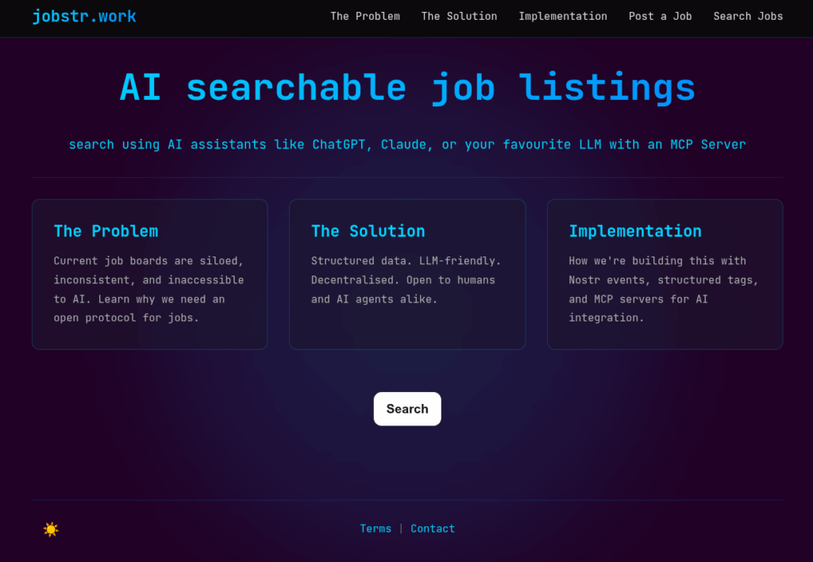This screenshot has width=813, height=562.
Task: Click the jobstr.work logo
Action: tap(84, 16)
